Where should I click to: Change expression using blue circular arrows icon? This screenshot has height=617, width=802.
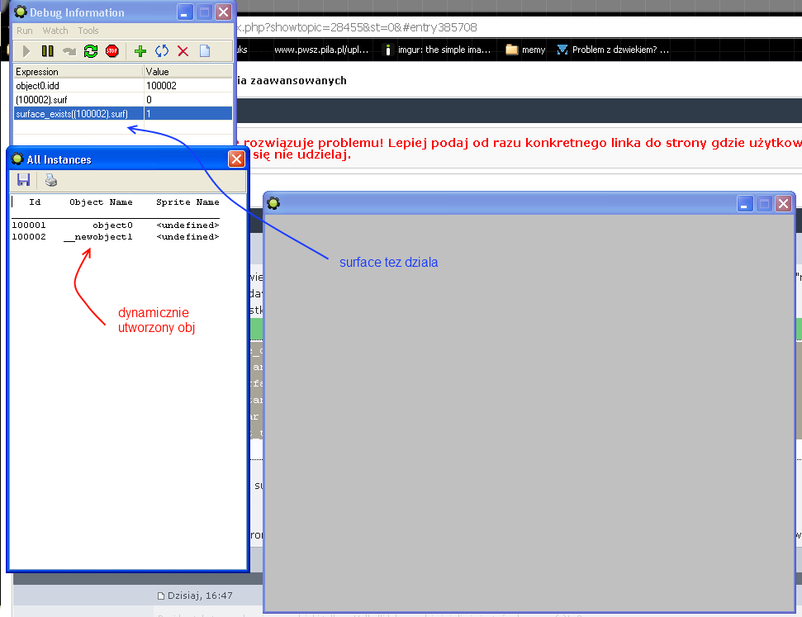click(162, 51)
